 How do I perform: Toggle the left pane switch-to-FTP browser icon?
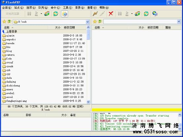tap(64, 14)
